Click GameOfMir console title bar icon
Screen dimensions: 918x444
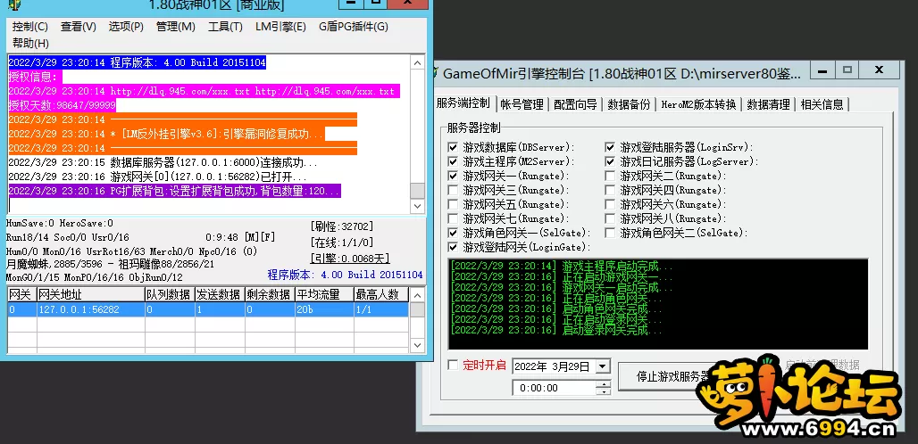435,73
